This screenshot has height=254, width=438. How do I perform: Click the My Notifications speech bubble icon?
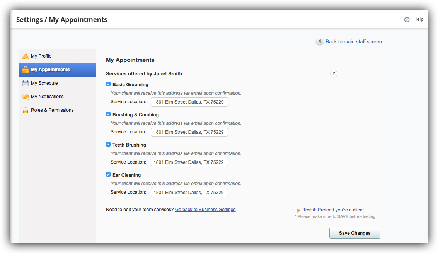click(26, 97)
